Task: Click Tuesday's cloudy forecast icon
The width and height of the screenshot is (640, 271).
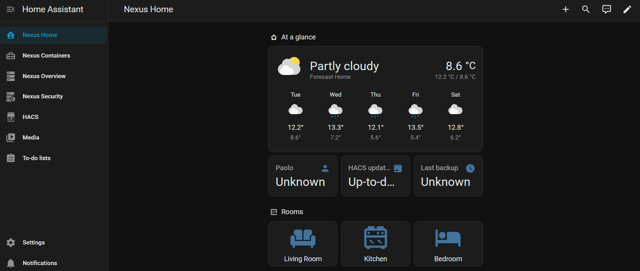Action: (x=296, y=110)
